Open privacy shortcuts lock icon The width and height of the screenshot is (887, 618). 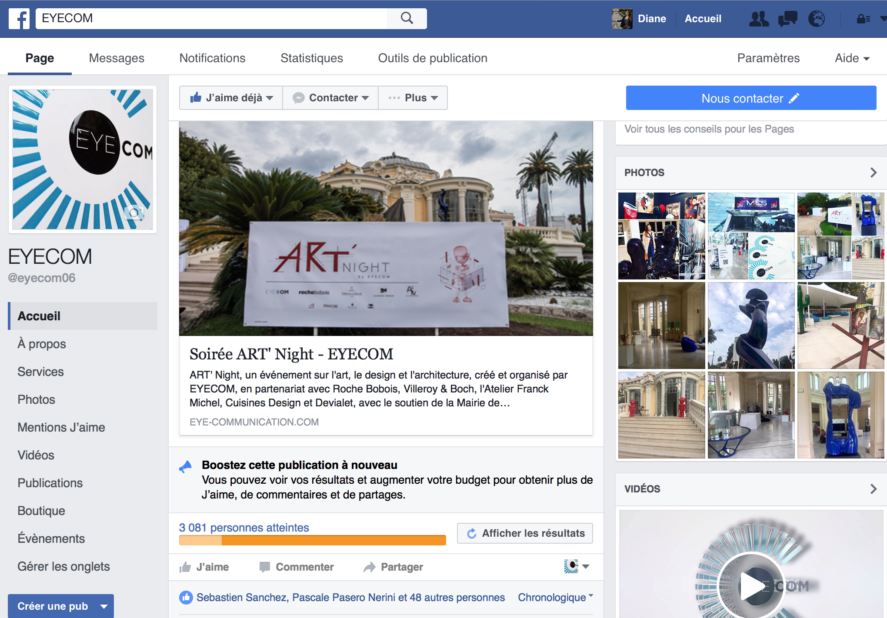(x=863, y=19)
